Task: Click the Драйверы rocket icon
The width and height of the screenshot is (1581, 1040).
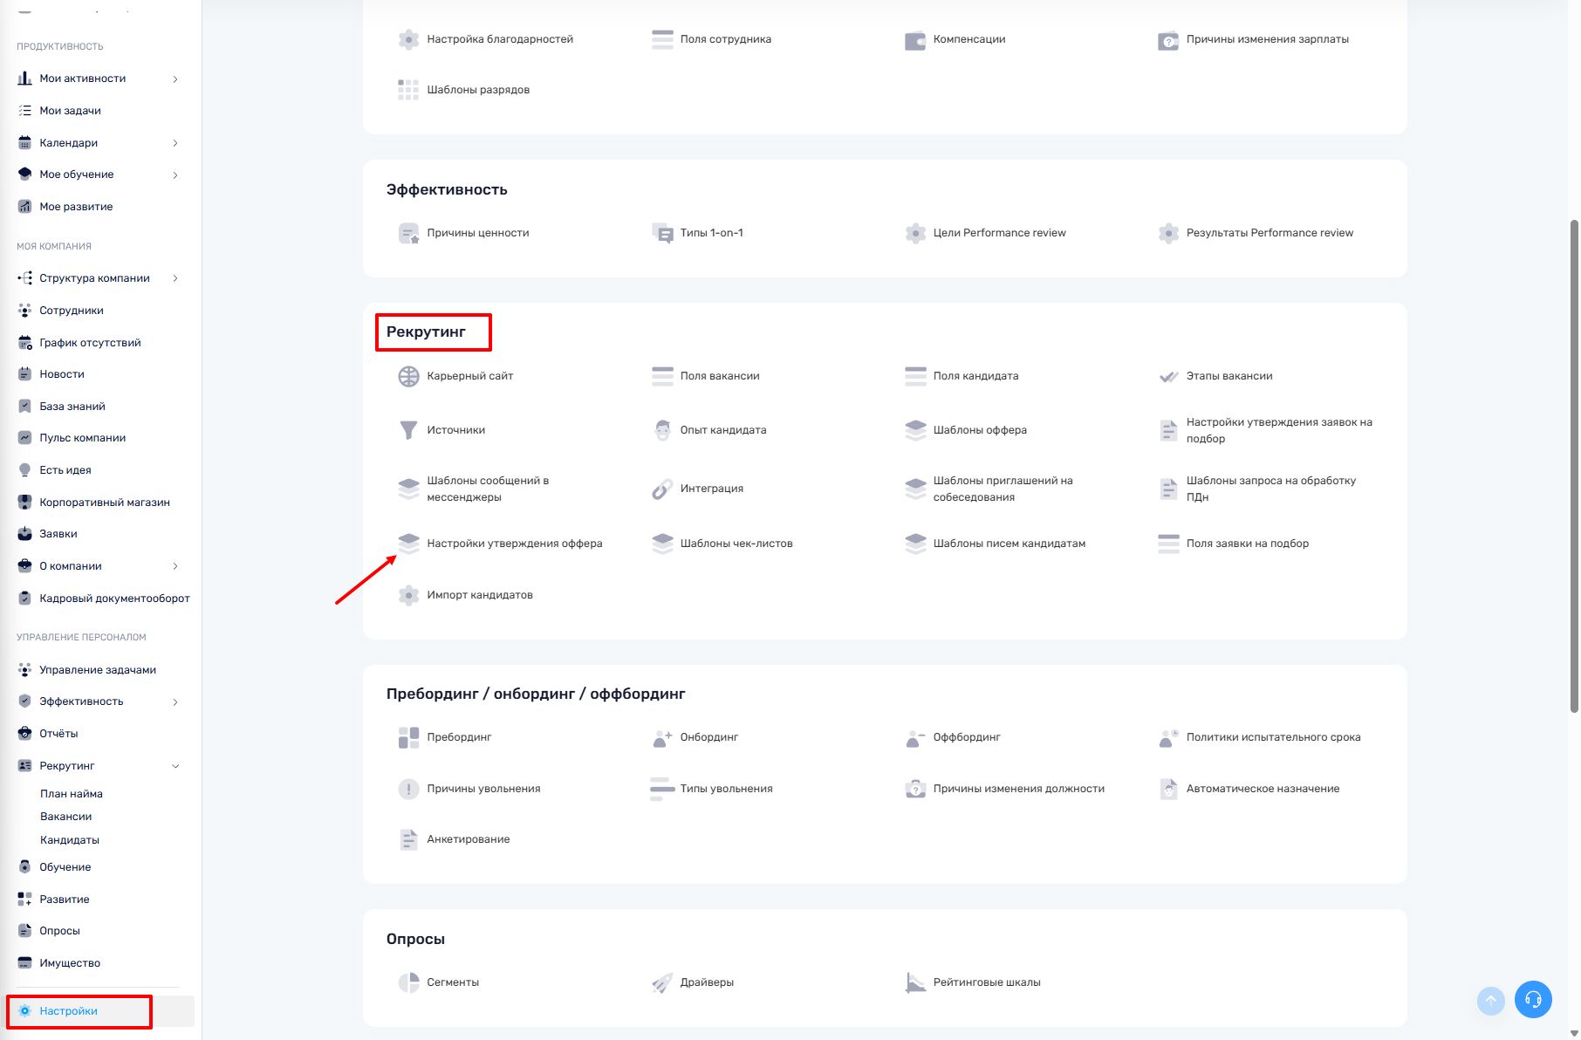Action: pos(662,982)
